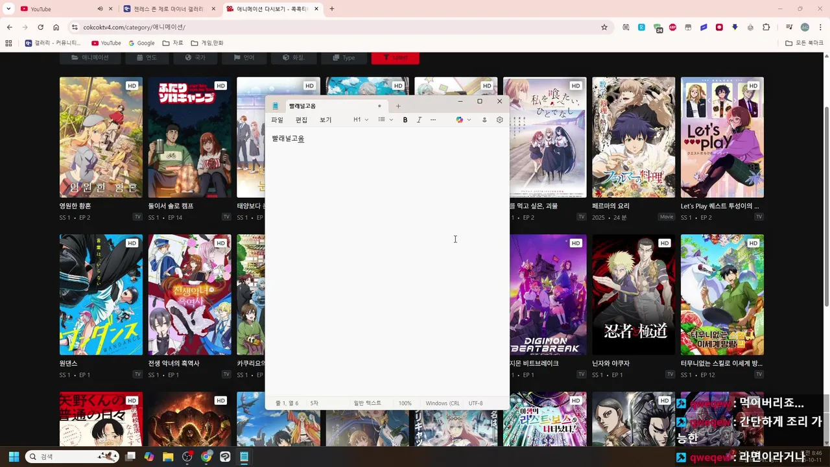This screenshot has width=830, height=467.
Task: Open the Google bookmark
Action: [x=141, y=43]
